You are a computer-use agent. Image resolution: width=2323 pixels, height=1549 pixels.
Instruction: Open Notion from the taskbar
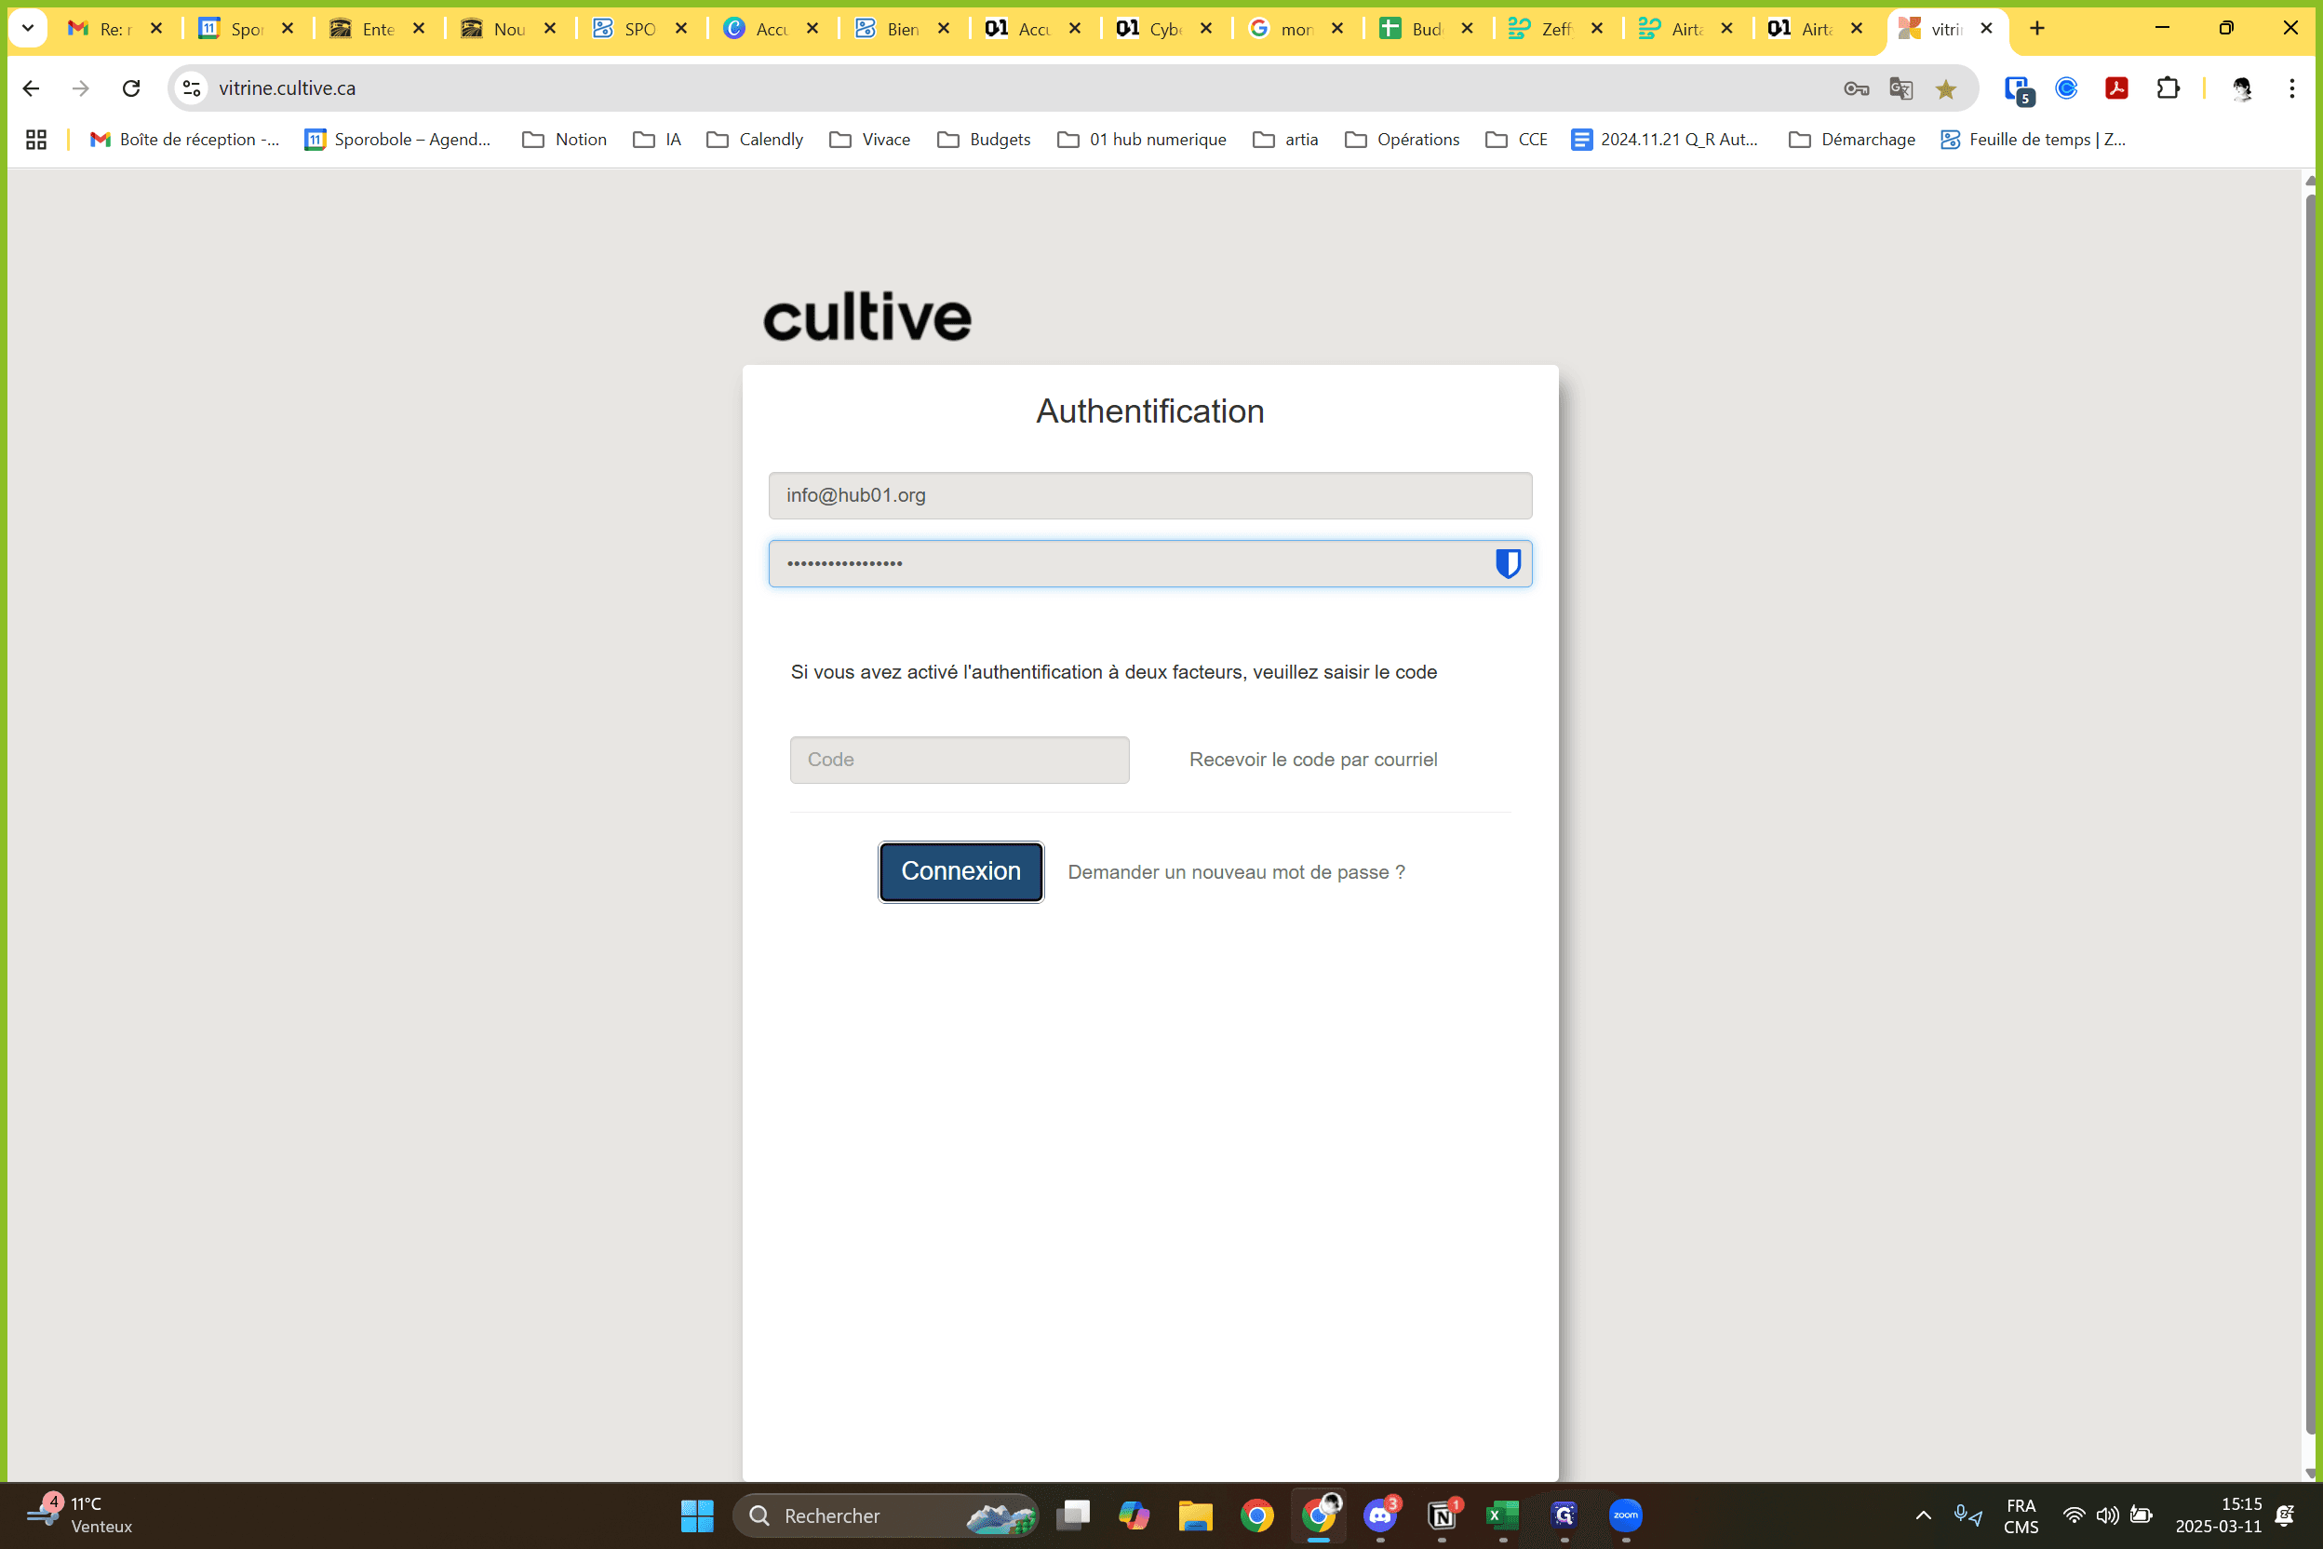1442,1515
